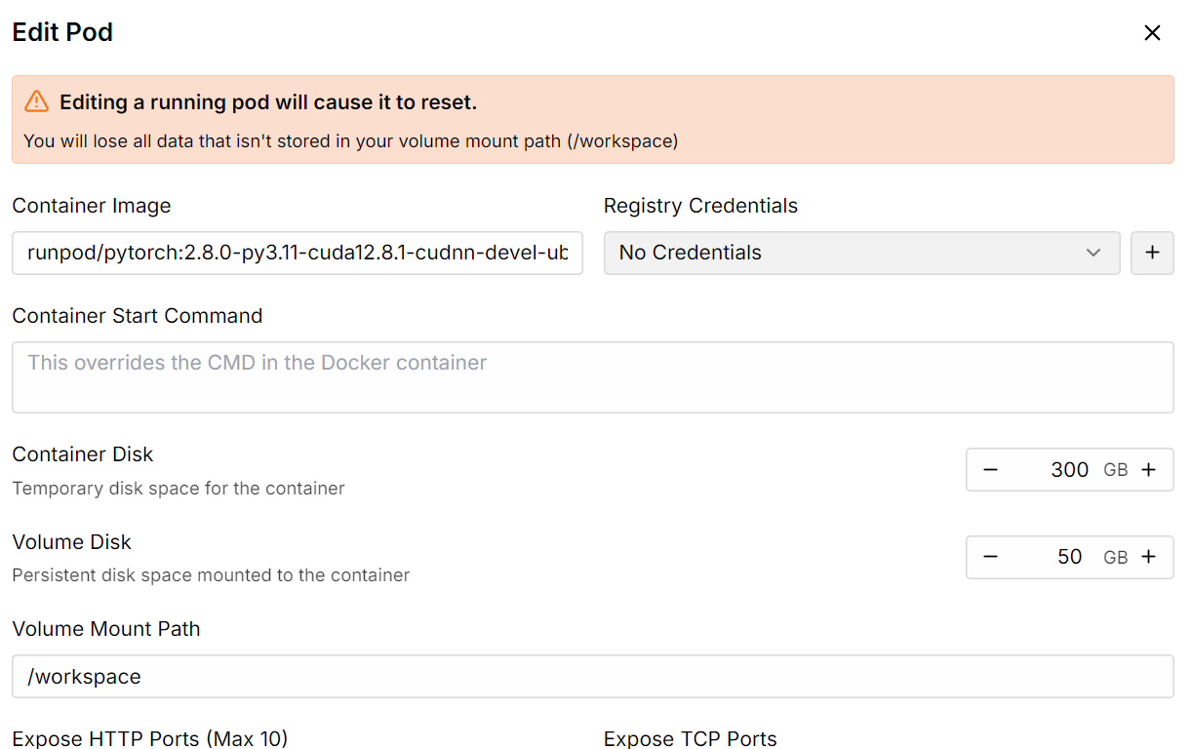The width and height of the screenshot is (1192, 749).
Task: Focus the Container Start Command box
Action: click(x=592, y=377)
